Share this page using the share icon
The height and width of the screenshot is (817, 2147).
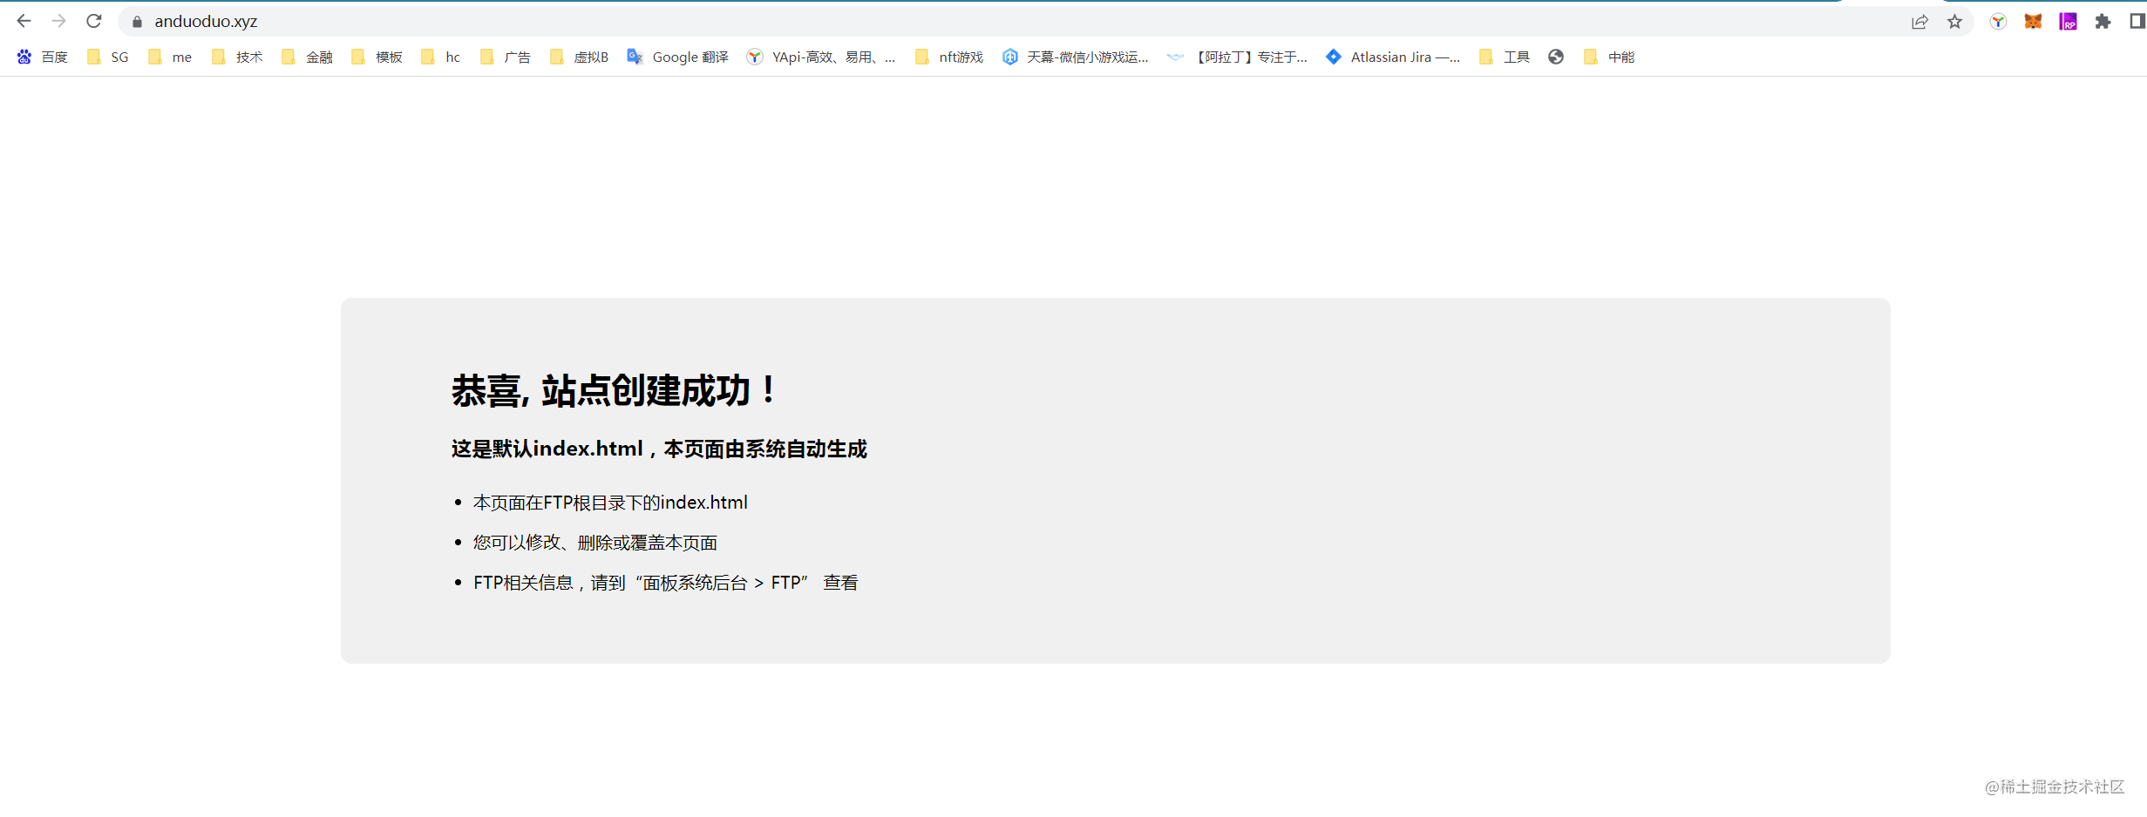(x=1919, y=22)
